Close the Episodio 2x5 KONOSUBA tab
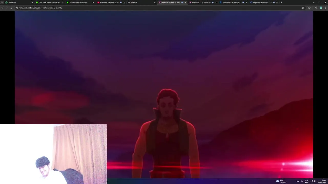 pyautogui.click(x=246, y=2)
